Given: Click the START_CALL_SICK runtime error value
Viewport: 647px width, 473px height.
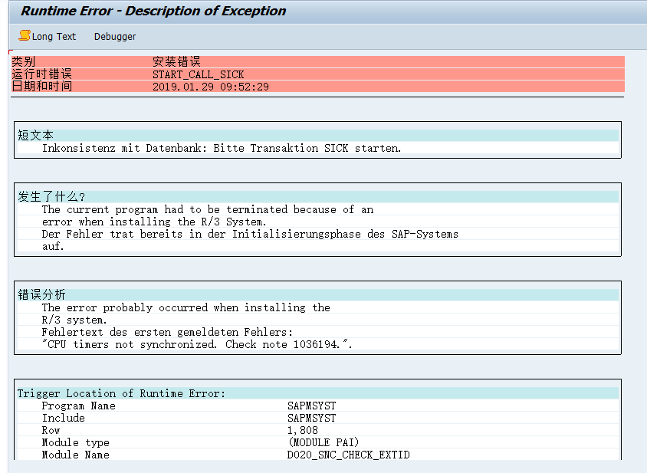Looking at the screenshot, I should click(x=198, y=74).
